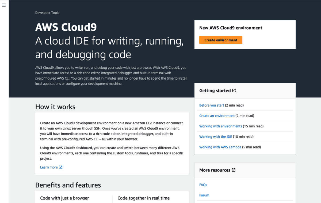The width and height of the screenshot is (321, 203).
Task: Open the Create an environment guide
Action: coord(217,116)
